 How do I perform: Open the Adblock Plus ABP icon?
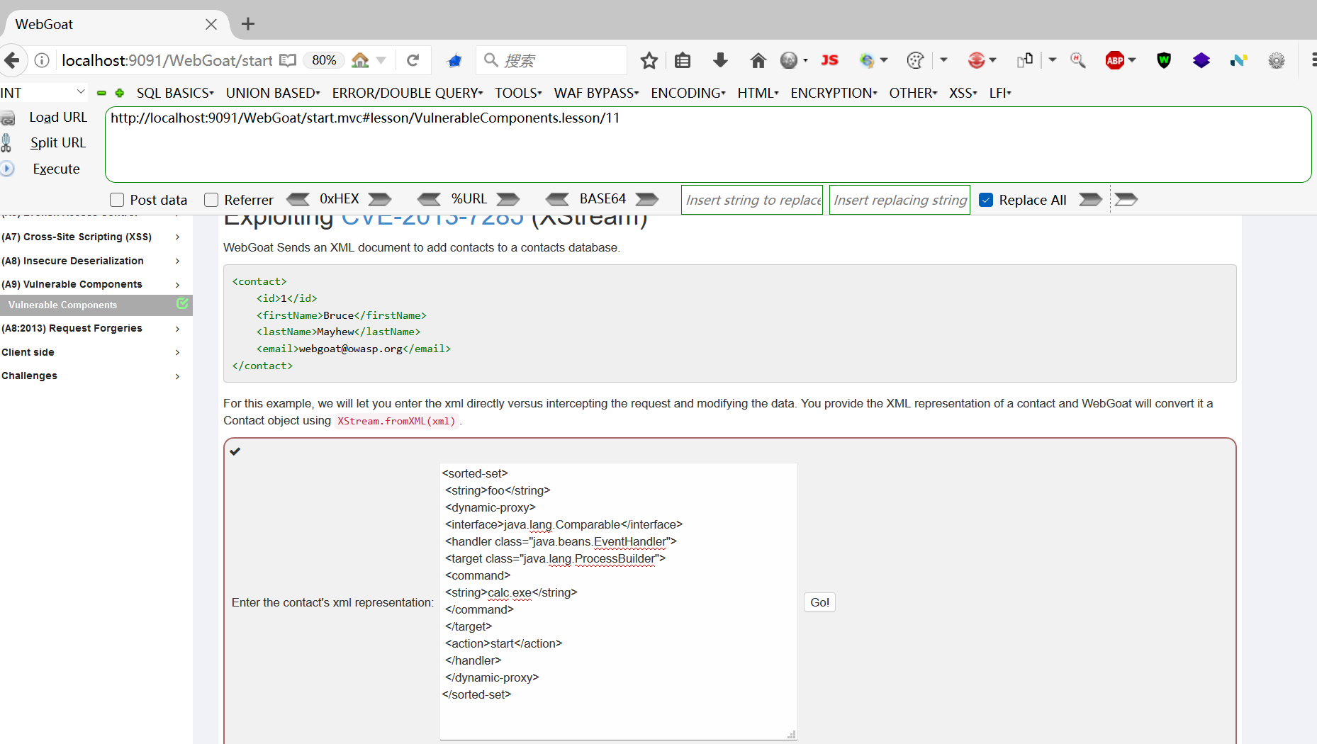(1115, 60)
